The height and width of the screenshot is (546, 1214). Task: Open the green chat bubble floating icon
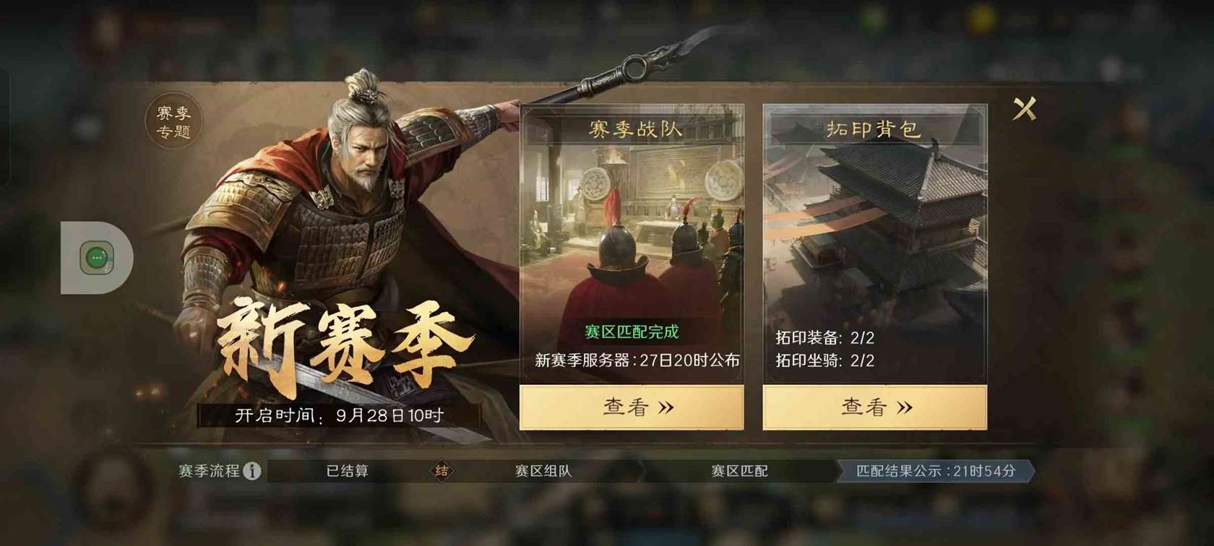[x=97, y=258]
